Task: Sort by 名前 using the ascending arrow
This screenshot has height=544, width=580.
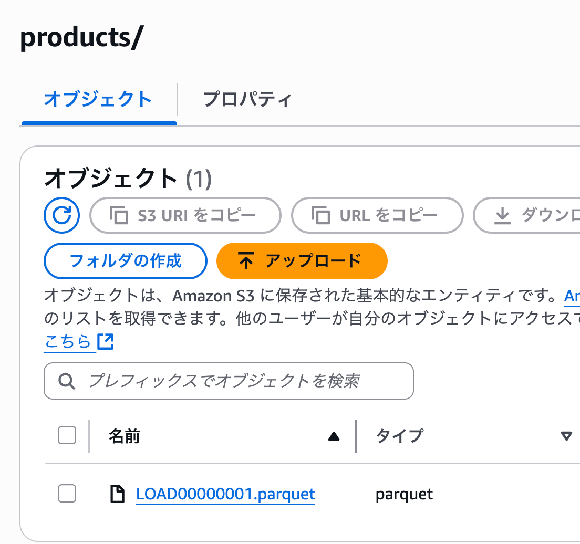Action: [x=334, y=436]
